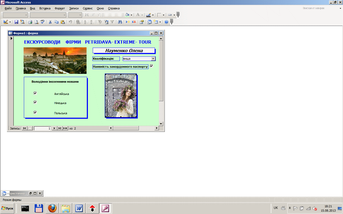Click the form's horizontal scrollbar thumb
The width and height of the screenshot is (343, 214).
tap(125, 128)
